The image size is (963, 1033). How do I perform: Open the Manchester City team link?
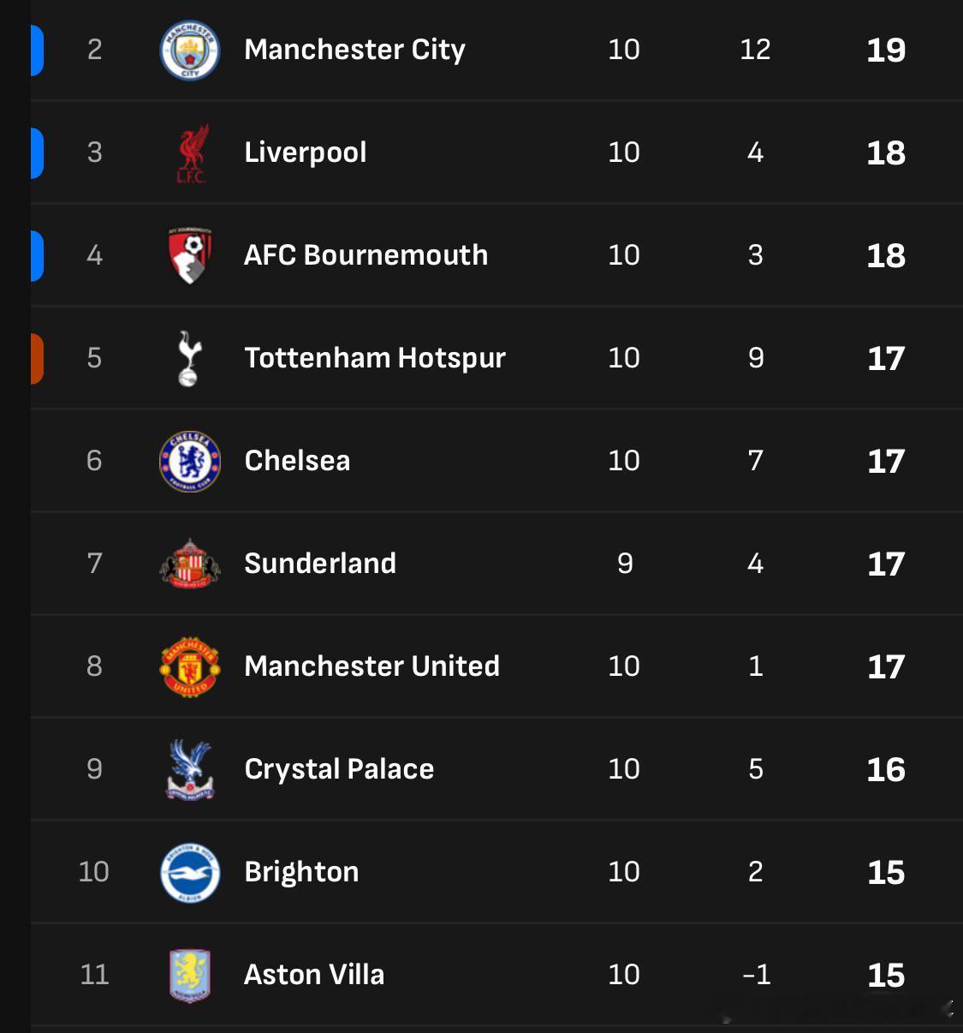tap(354, 50)
